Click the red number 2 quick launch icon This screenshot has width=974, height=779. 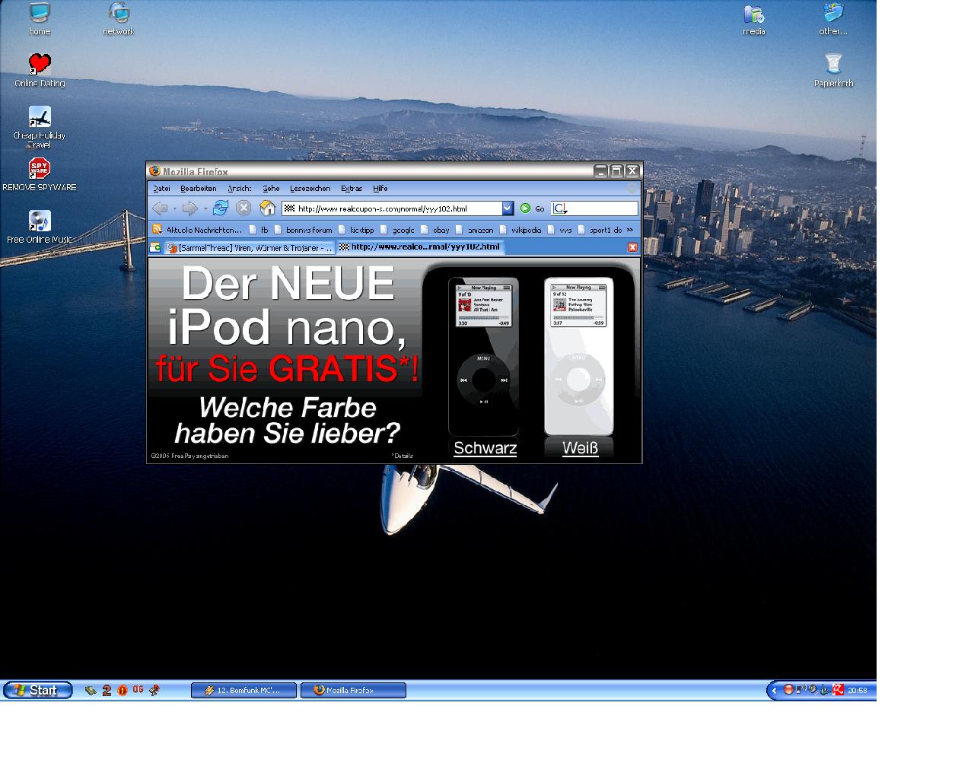[107, 690]
